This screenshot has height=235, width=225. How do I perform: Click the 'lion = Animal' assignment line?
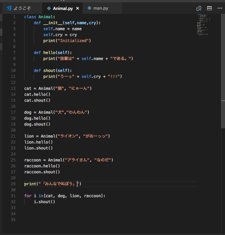[67, 136]
